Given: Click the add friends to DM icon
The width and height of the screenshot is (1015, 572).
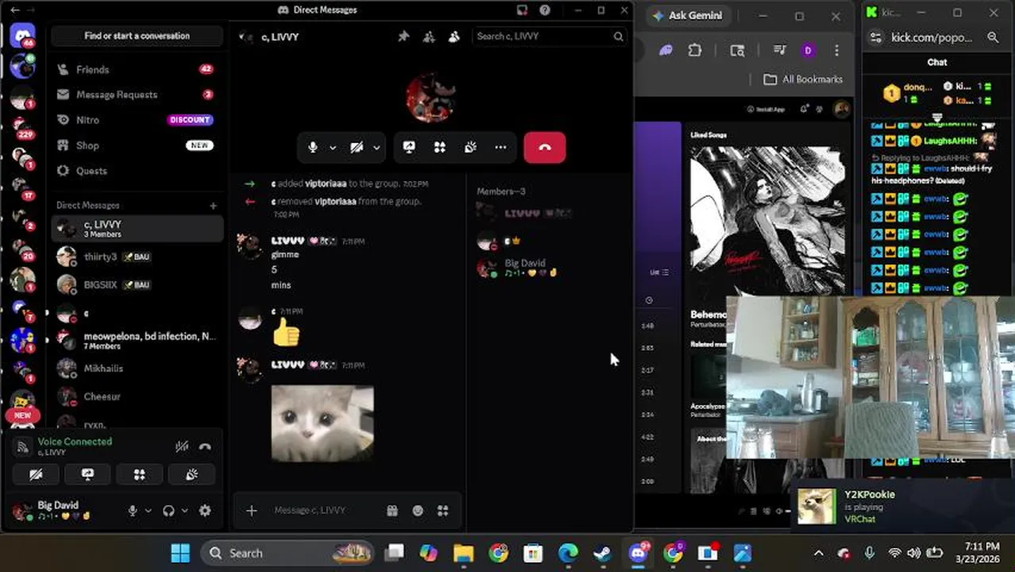Looking at the screenshot, I should pyautogui.click(x=429, y=37).
